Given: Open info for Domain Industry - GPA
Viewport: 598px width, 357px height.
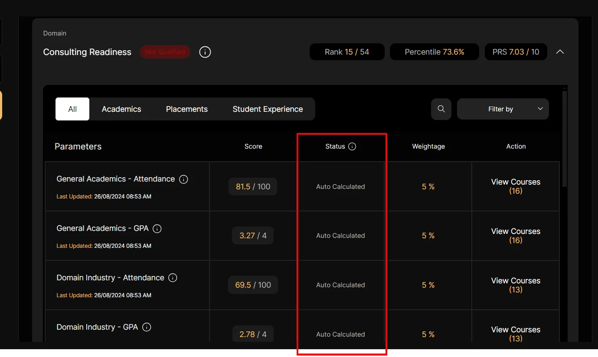Looking at the screenshot, I should coord(147,327).
